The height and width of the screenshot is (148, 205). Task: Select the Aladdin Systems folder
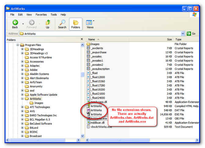(x=39, y=74)
